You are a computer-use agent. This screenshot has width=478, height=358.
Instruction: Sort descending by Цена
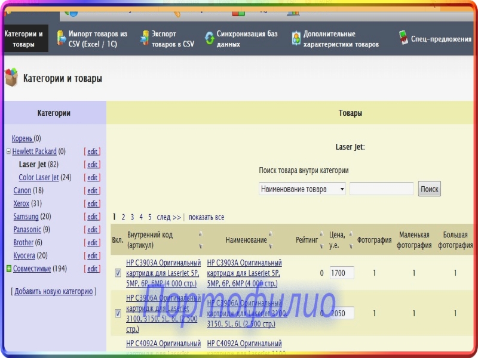pyautogui.click(x=351, y=246)
